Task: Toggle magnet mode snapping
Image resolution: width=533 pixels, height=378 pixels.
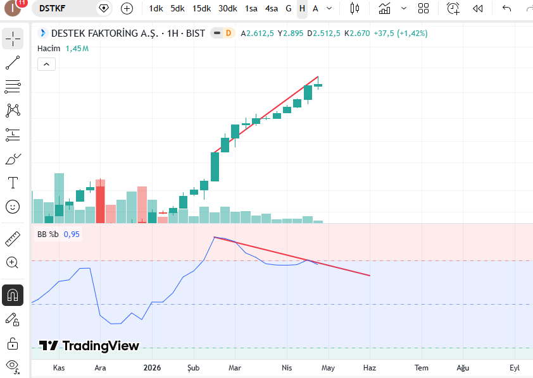Action: pyautogui.click(x=13, y=295)
